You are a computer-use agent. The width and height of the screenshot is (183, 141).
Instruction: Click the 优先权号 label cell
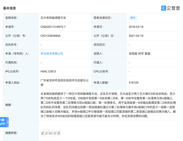click(x=21, y=45)
